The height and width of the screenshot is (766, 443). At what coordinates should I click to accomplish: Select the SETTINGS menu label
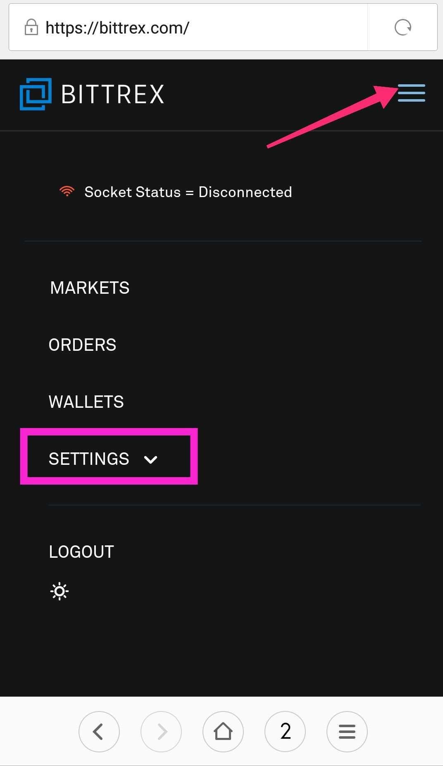tap(89, 459)
